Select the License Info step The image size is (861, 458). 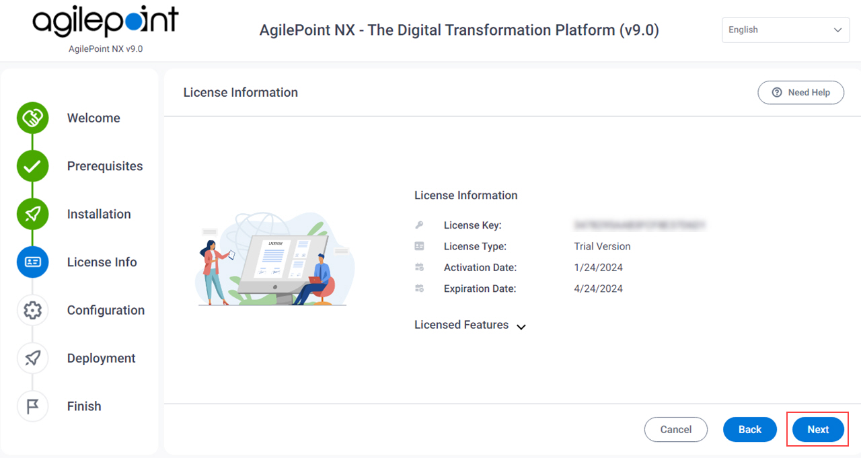pos(102,262)
